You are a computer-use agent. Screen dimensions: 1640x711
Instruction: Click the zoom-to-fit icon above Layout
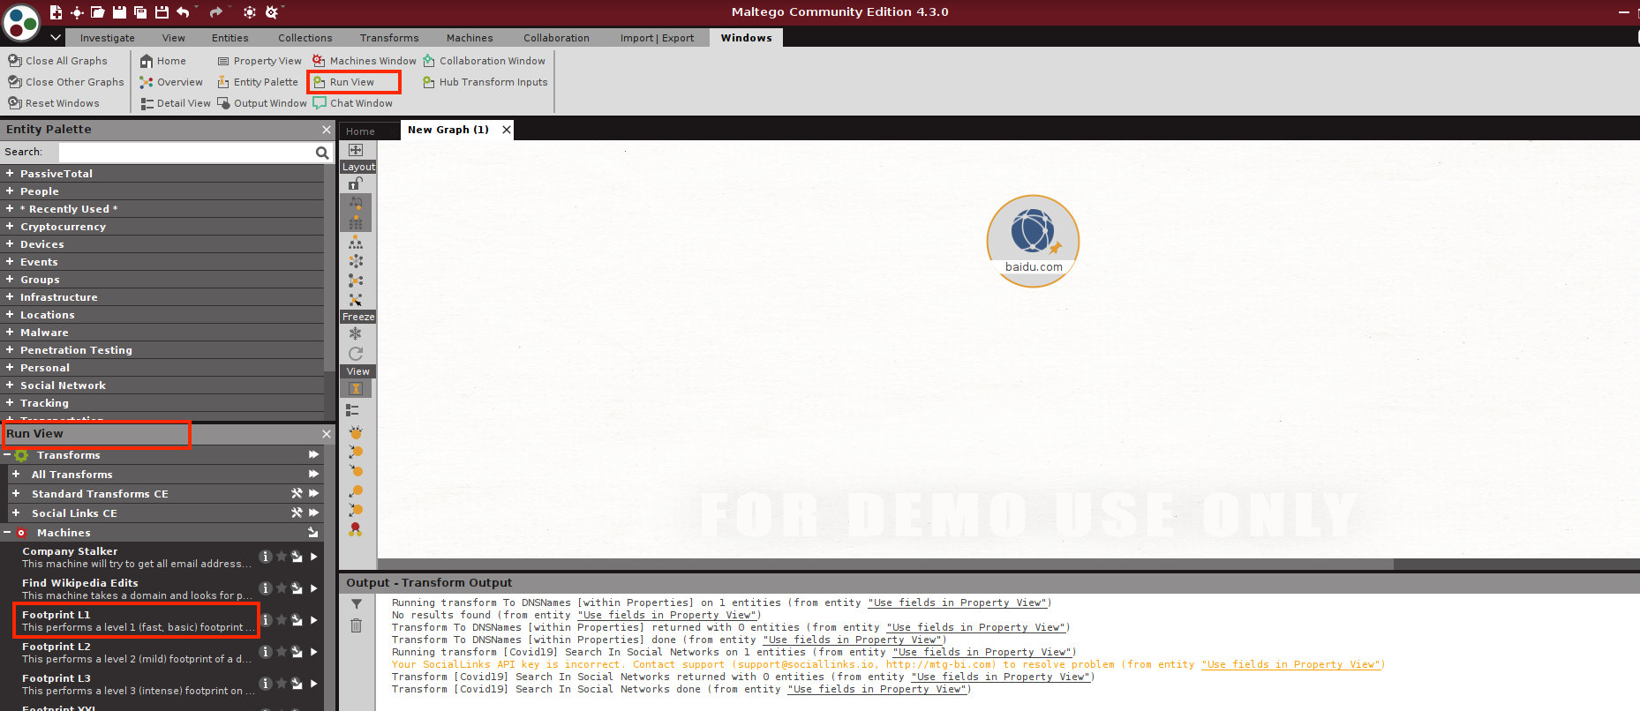pyautogui.click(x=356, y=150)
